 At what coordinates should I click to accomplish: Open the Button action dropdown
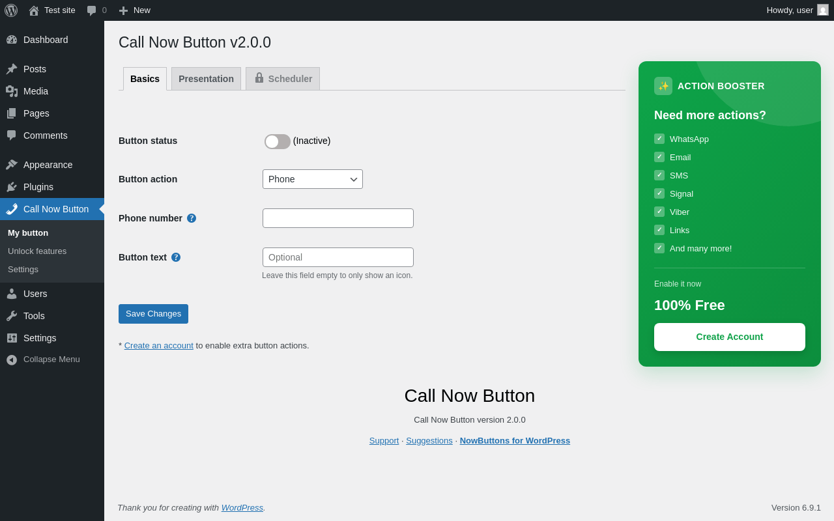tap(313, 179)
